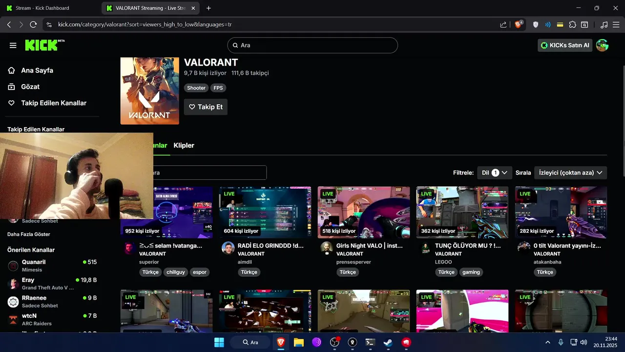
Task: Open recommended channel RRaenee
Action: pyautogui.click(x=52, y=302)
